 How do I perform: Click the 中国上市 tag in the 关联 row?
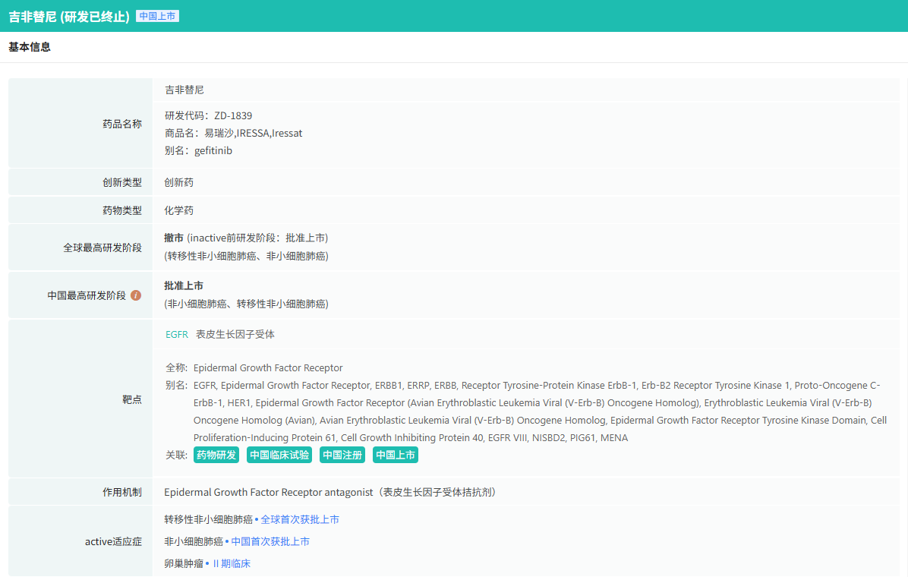[x=396, y=455]
